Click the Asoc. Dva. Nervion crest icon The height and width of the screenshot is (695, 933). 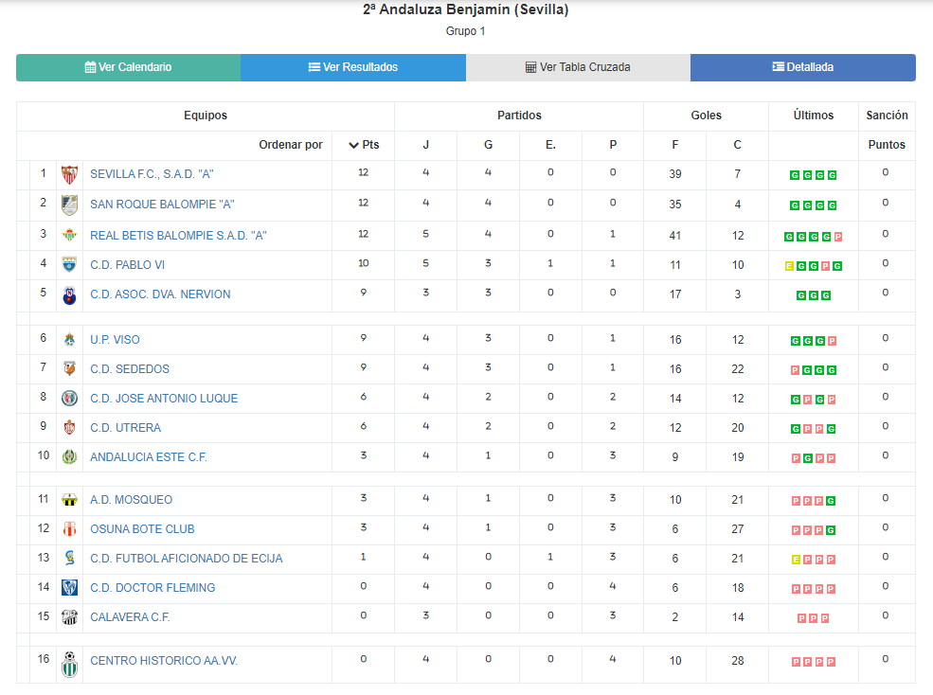point(69,295)
